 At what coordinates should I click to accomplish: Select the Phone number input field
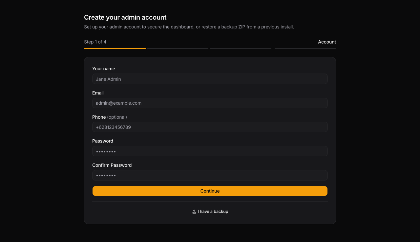(x=210, y=127)
